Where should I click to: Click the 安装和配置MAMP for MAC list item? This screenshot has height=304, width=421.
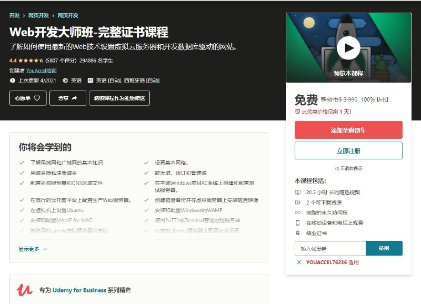pos(61,220)
